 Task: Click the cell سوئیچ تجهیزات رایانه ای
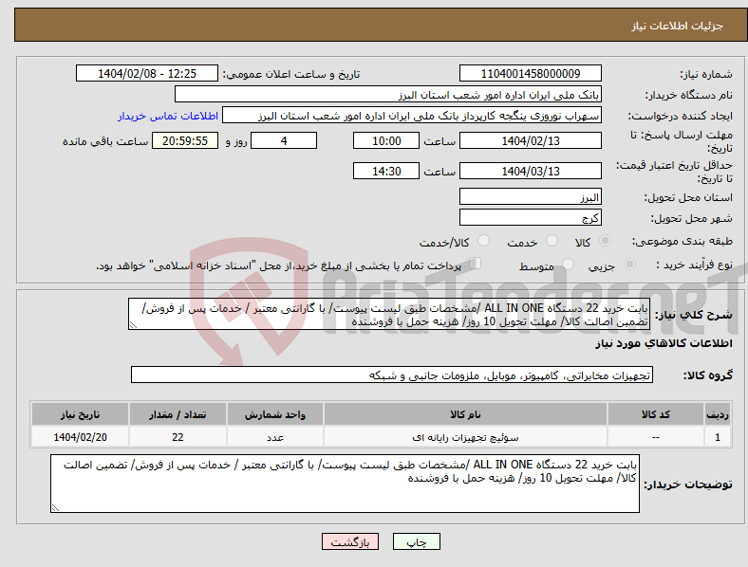(x=465, y=437)
